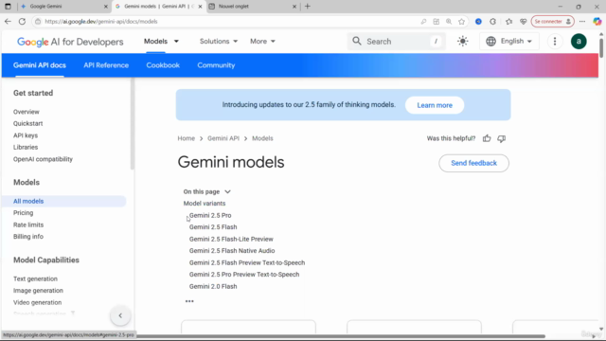This screenshot has width=606, height=341.
Task: Click the search magnifier icon
Action: point(357,41)
